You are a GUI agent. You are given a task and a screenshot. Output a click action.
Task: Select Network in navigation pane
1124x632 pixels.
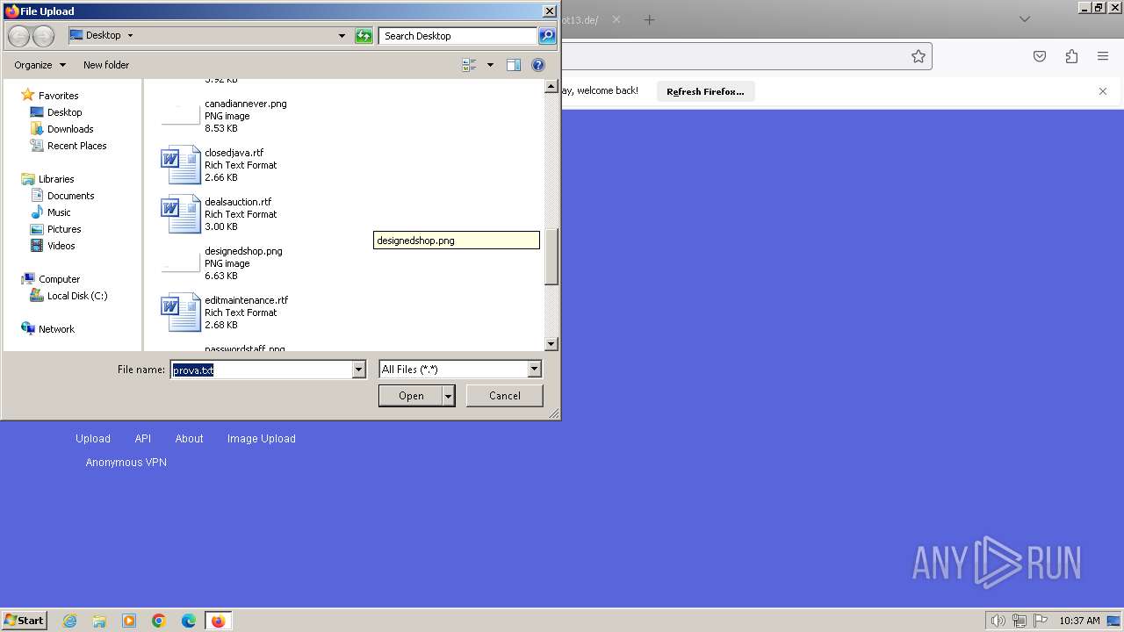coord(56,329)
